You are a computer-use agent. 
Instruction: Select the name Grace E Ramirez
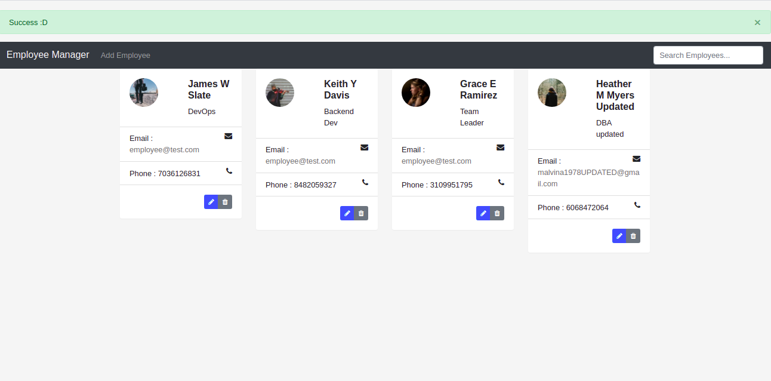click(479, 90)
